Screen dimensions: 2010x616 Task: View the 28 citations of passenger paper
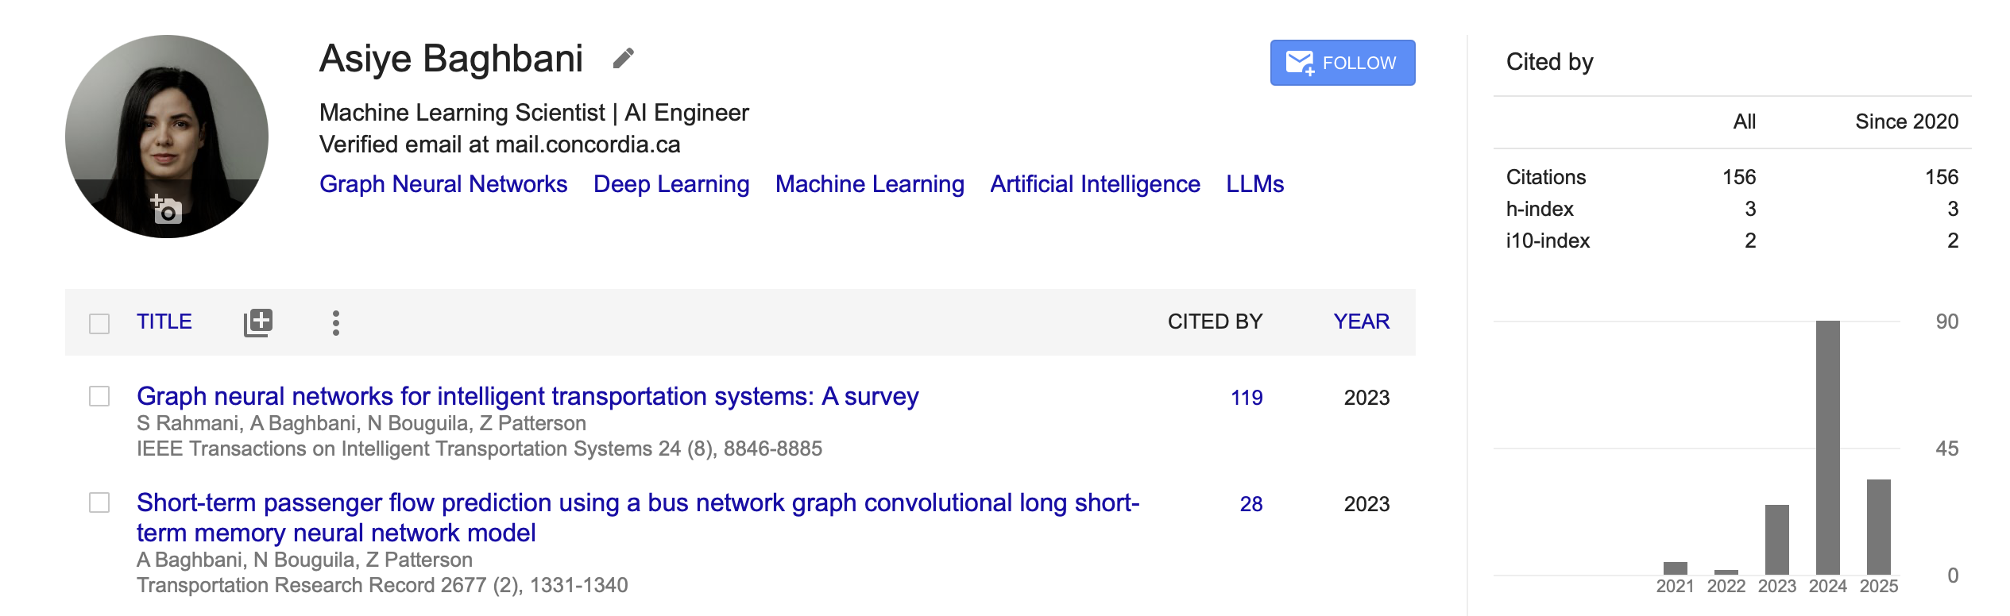[x=1251, y=504]
